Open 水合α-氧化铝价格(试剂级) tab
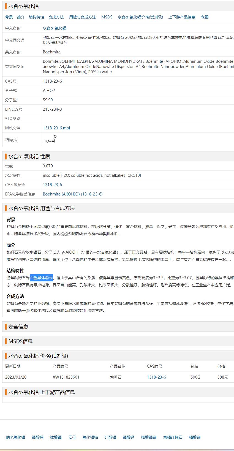 (x=140, y=17)
